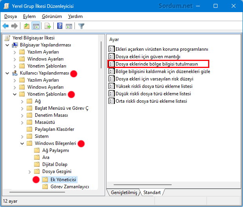Open the Eylem menu
Viewport: 243px width, 207px height.
(x=29, y=16)
